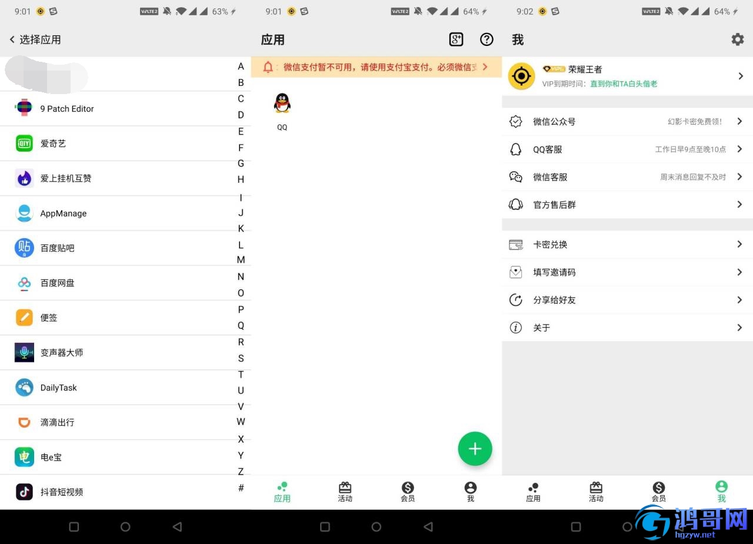The image size is (753, 544).
Task: Open QQ客服 row chevron
Action: coord(740,149)
